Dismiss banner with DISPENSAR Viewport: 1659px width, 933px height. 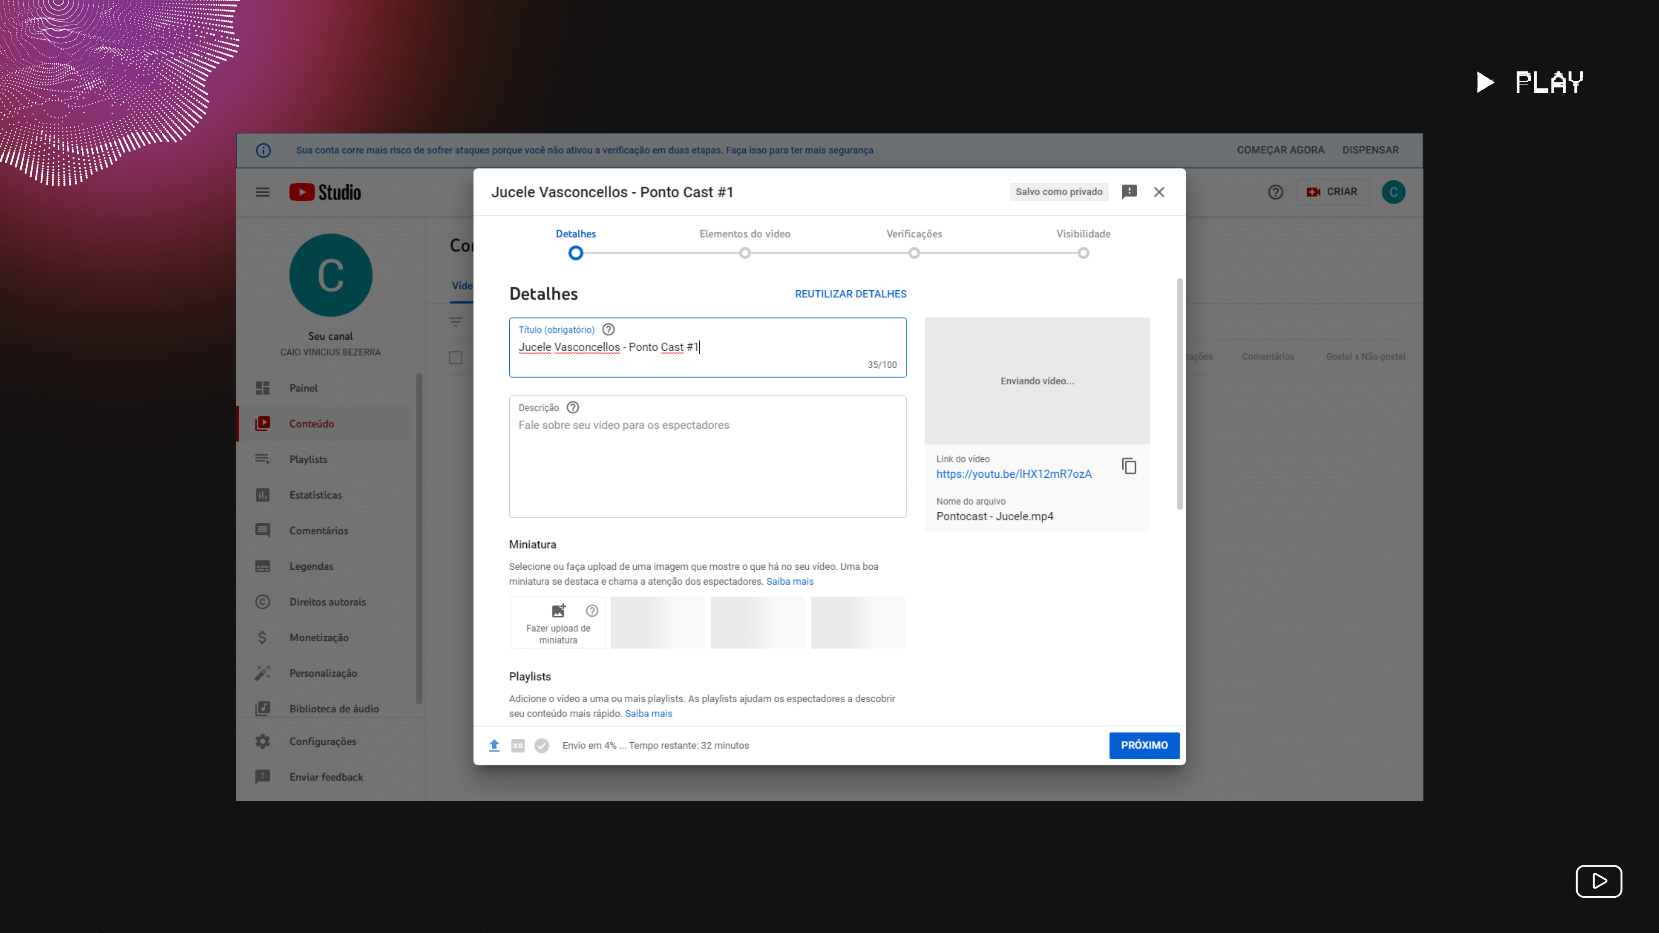click(x=1370, y=150)
